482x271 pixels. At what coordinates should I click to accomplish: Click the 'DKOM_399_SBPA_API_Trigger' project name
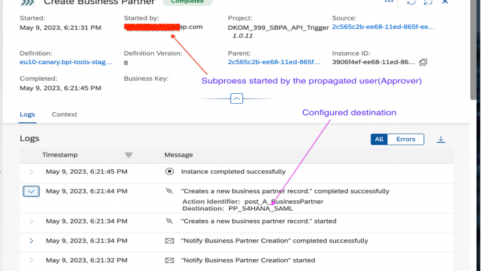(x=278, y=27)
